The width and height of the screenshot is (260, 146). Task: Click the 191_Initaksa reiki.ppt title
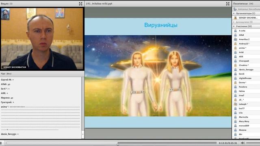click(x=99, y=4)
